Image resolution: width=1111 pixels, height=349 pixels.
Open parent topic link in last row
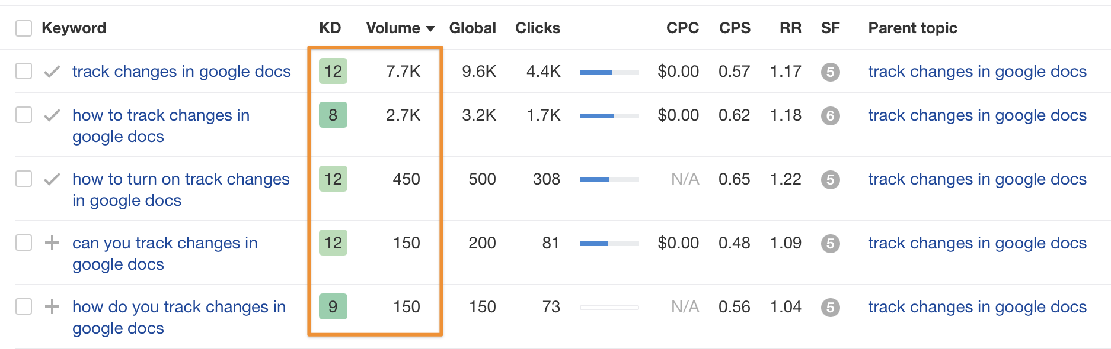[x=977, y=306]
